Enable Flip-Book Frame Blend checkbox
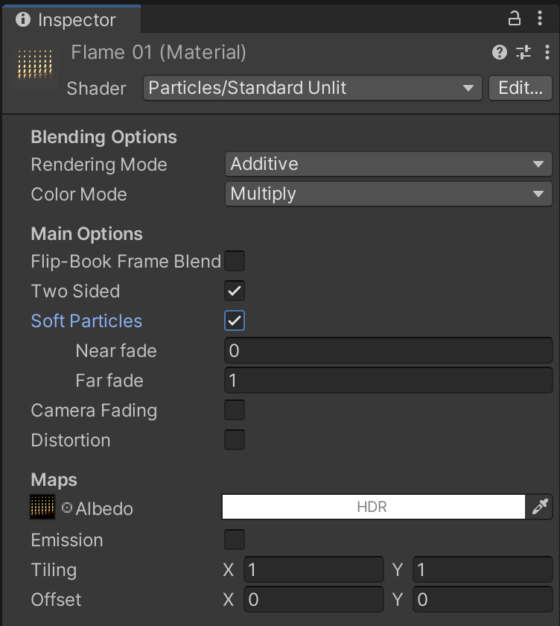560x626 pixels. pyautogui.click(x=235, y=261)
